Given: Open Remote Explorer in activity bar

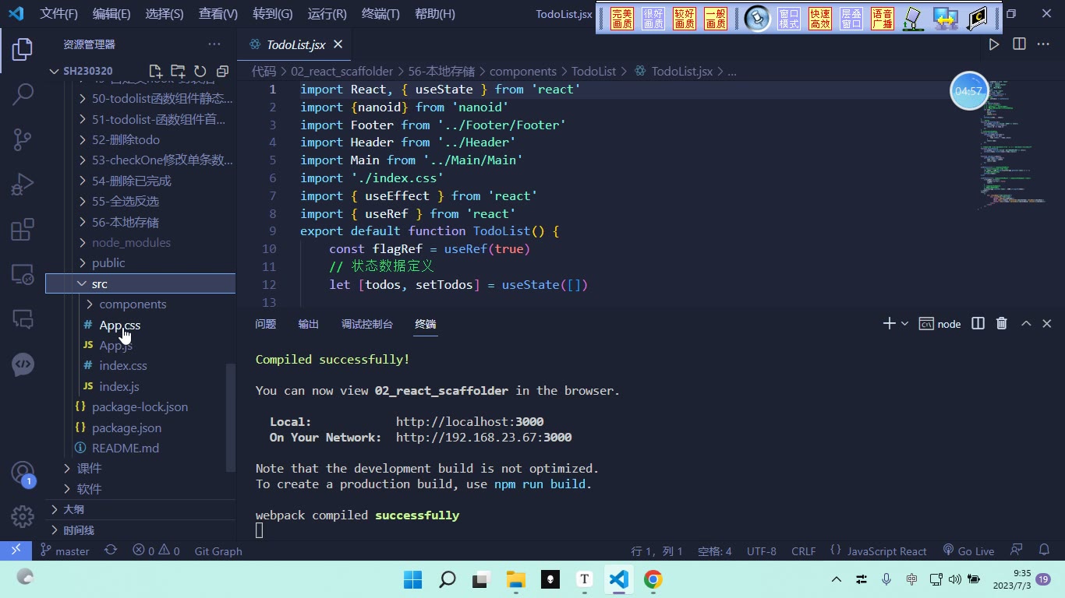Looking at the screenshot, I should click(23, 274).
